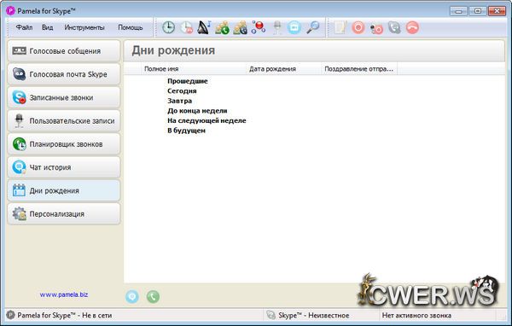Open the speaker with music note icon
The image size is (512, 326).
pos(204,27)
